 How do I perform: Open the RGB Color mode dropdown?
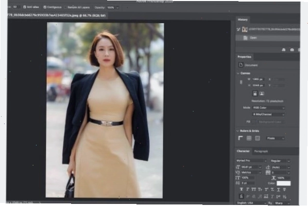[x=268, y=108]
